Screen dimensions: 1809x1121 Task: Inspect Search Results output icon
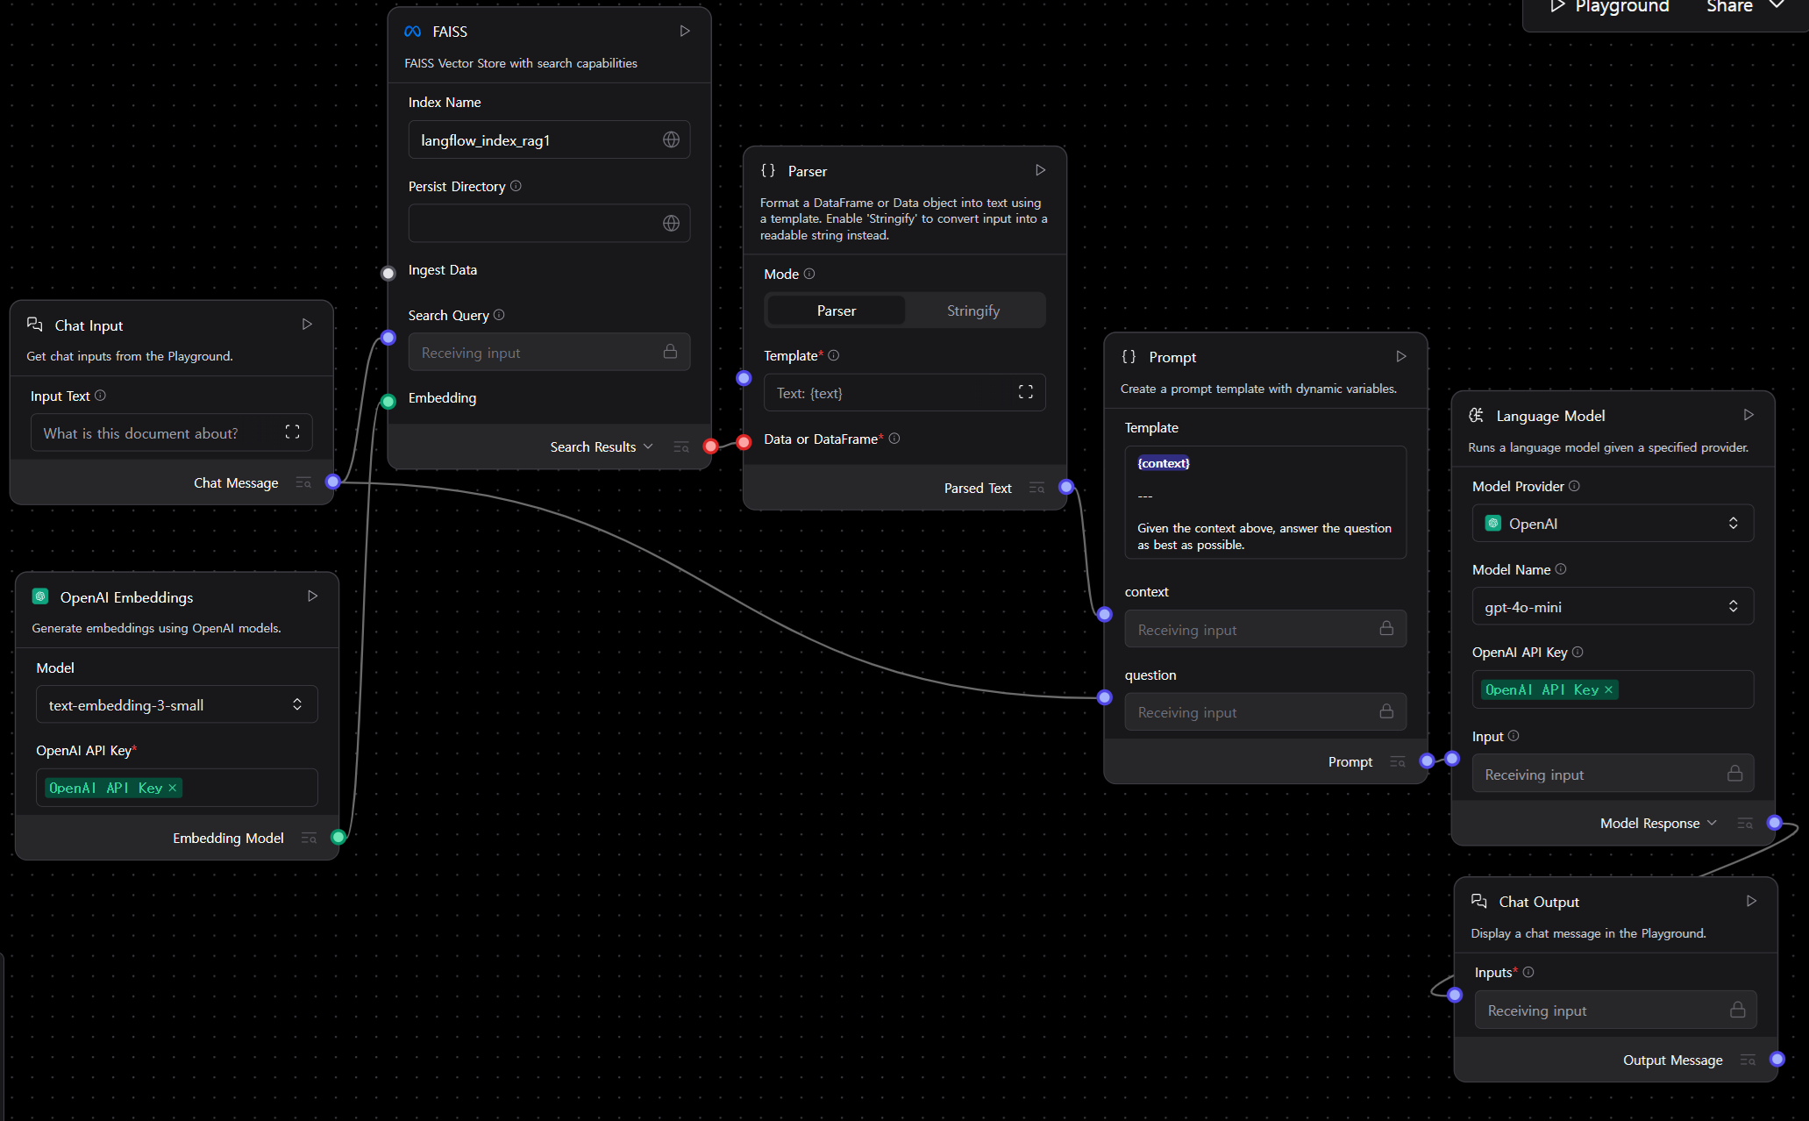681,447
